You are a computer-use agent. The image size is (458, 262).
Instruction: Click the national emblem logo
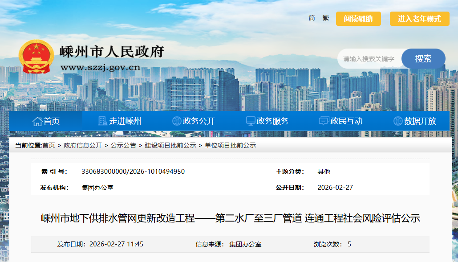tap(36, 57)
